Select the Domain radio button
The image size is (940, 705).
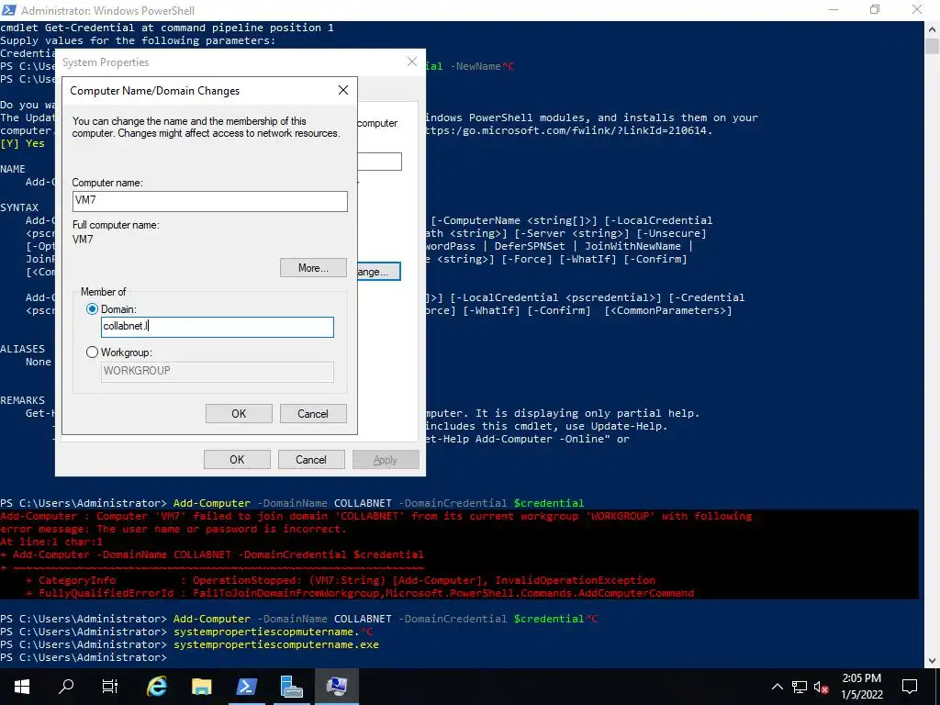pyautogui.click(x=93, y=309)
